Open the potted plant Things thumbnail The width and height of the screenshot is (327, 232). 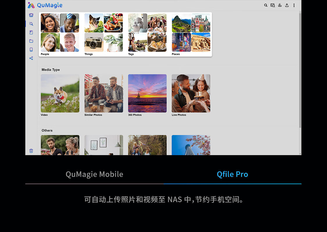pyautogui.click(x=113, y=42)
